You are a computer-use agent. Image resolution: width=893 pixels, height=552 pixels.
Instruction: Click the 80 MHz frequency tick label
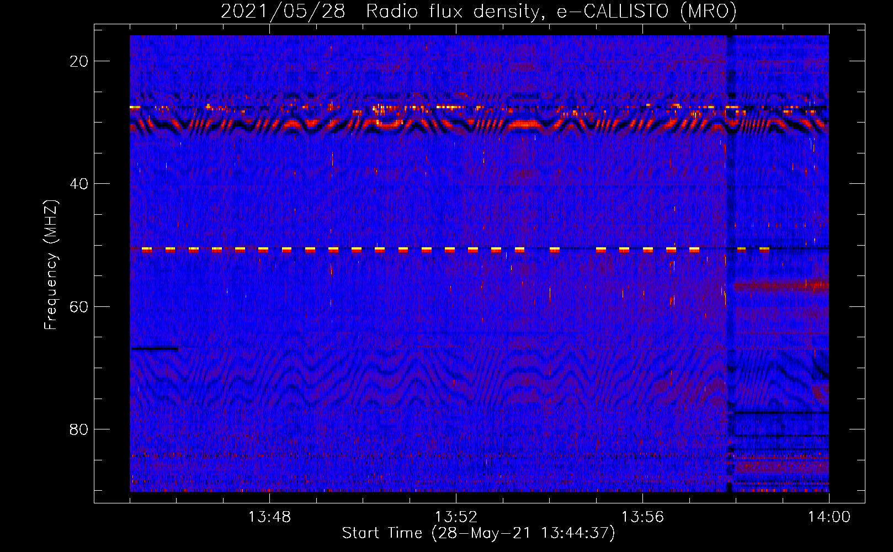click(79, 429)
